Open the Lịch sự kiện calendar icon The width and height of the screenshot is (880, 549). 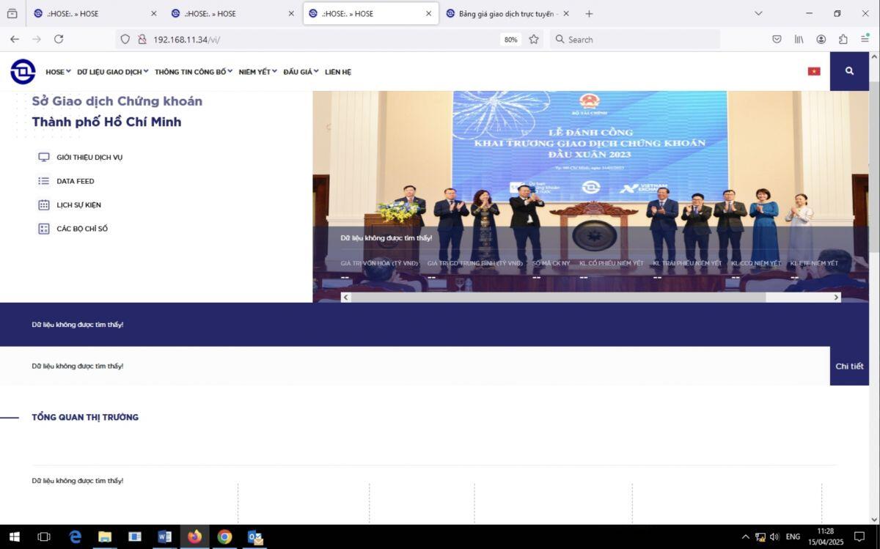click(43, 205)
